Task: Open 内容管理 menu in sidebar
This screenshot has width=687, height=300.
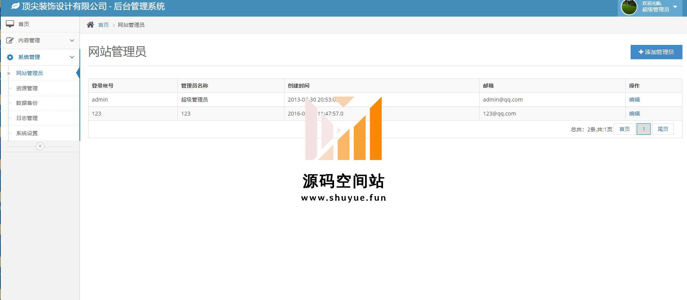Action: click(x=40, y=40)
